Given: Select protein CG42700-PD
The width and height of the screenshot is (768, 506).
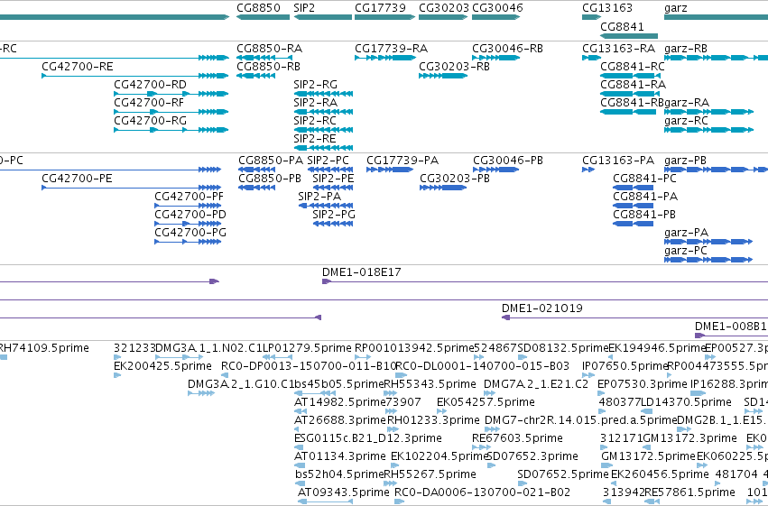Looking at the screenshot, I should (188, 224).
